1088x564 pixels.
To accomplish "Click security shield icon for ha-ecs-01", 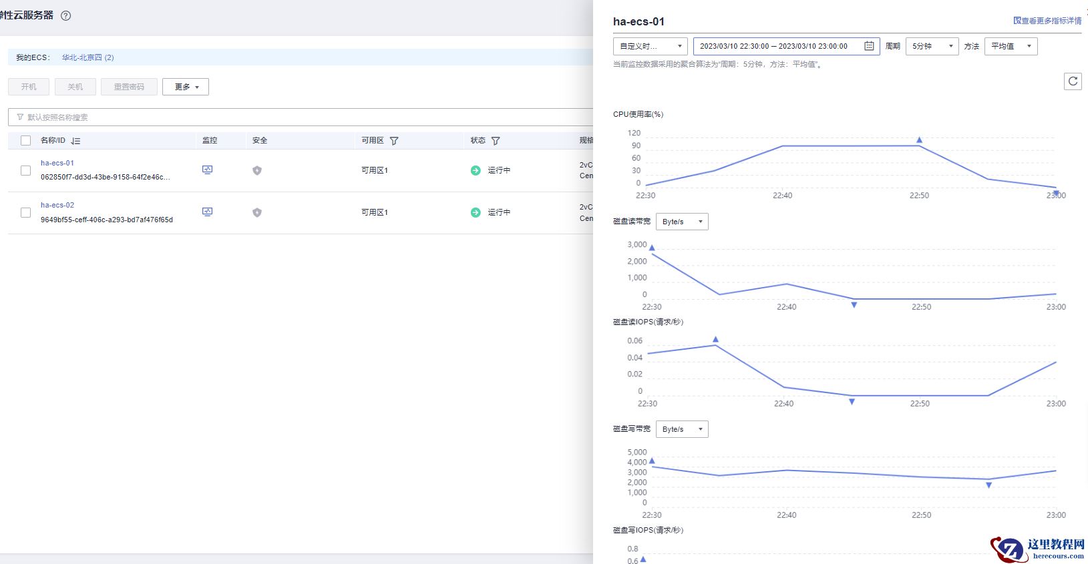I will pos(257,171).
